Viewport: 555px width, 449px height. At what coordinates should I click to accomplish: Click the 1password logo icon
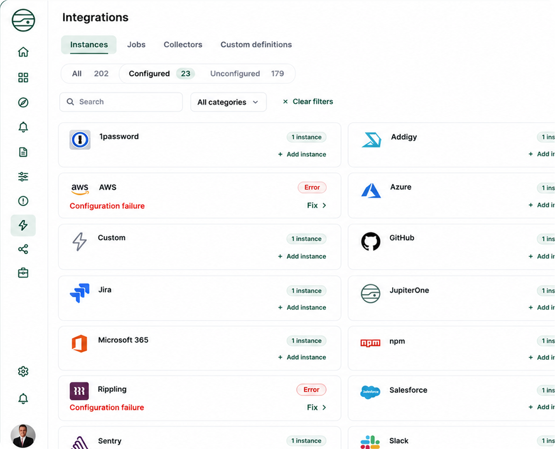pos(80,140)
